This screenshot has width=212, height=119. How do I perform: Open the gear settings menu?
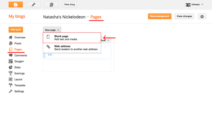[202, 16]
